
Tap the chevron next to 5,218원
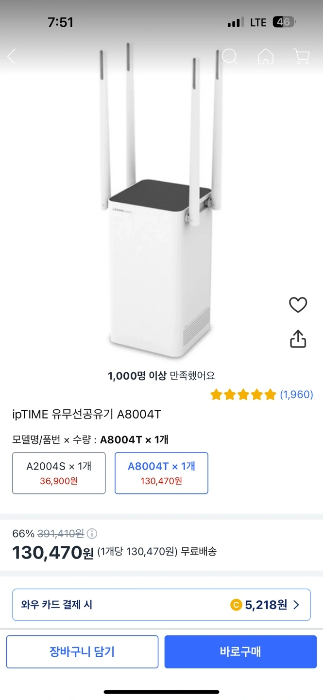coord(297,604)
